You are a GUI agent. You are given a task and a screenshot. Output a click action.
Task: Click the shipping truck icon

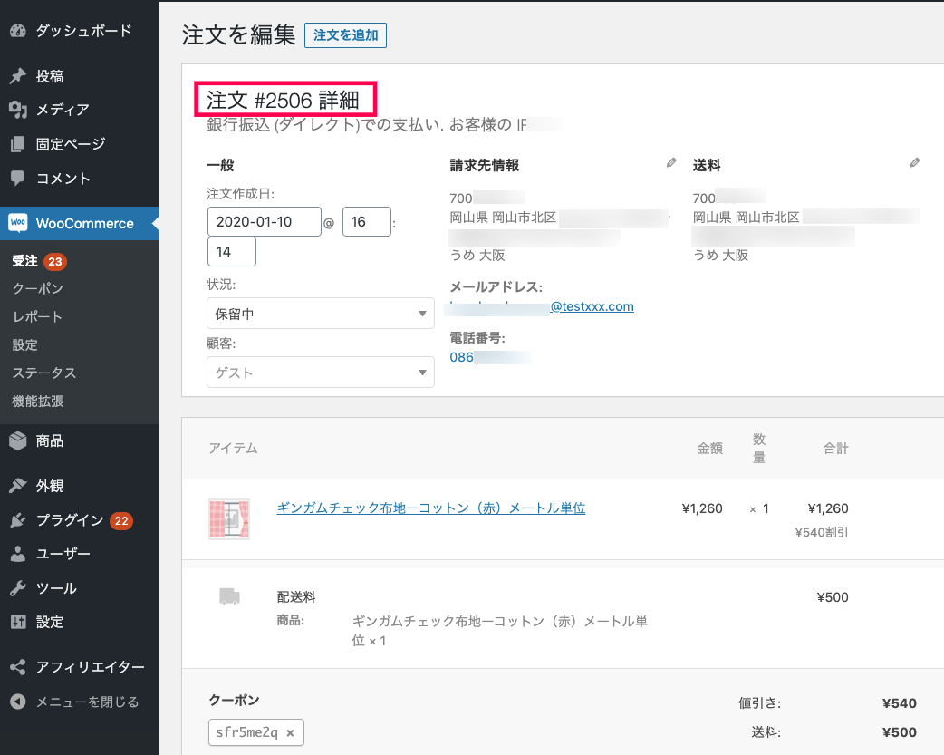click(x=229, y=596)
